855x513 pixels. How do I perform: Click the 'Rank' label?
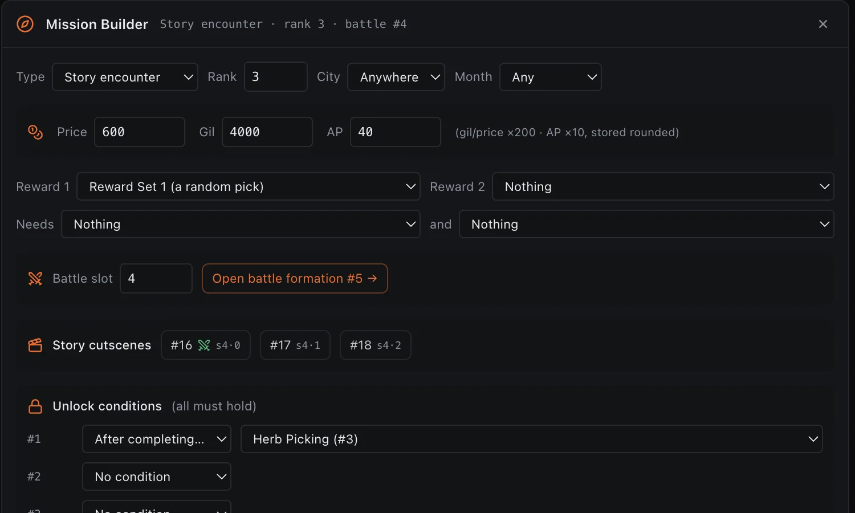222,77
